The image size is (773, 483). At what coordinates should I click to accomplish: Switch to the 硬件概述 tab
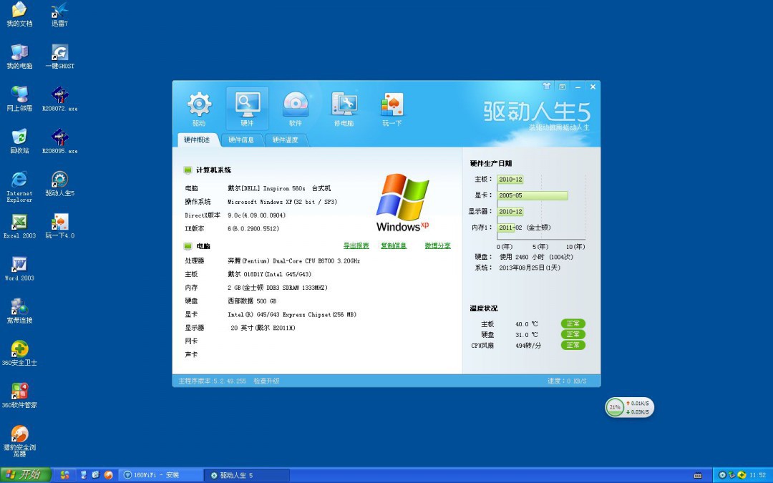[x=197, y=140]
